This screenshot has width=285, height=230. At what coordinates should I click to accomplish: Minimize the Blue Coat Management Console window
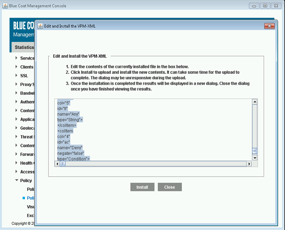pyautogui.click(x=254, y=6)
